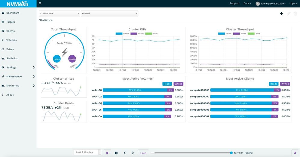300x157 pixels.
Task: Toggle Writes legend in Cluster Throughput chart
Action: coord(240,33)
